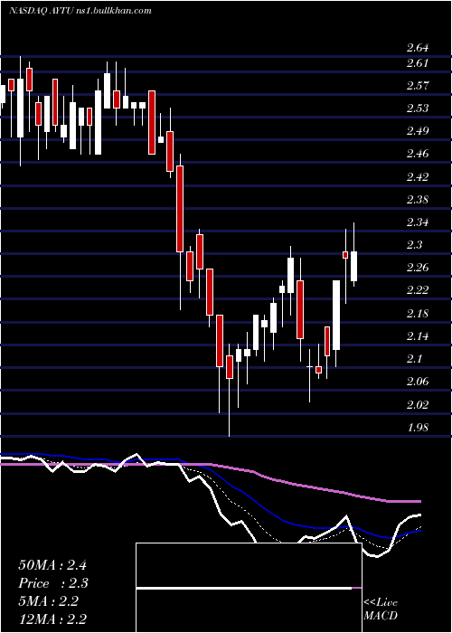This screenshot has width=452, height=633.
Task: Click the 2.38 price axis label
Action: 418,200
